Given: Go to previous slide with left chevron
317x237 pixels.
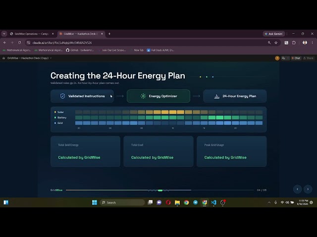Looking at the screenshot, I should [297, 189].
